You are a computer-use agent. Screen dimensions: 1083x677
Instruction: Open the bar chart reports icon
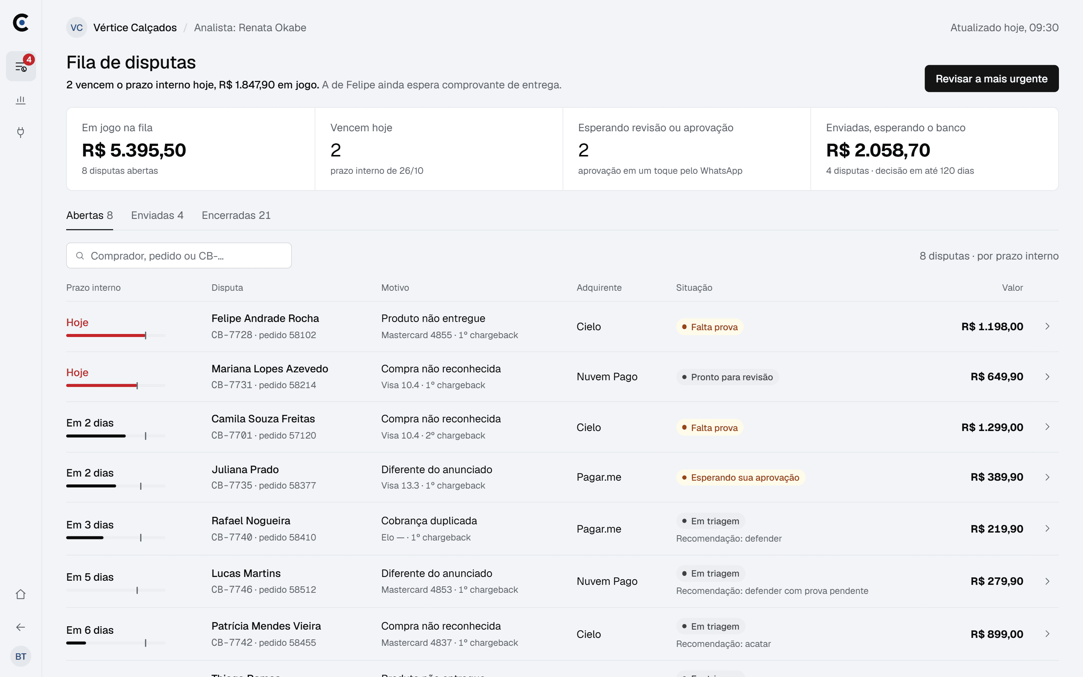[x=21, y=100]
